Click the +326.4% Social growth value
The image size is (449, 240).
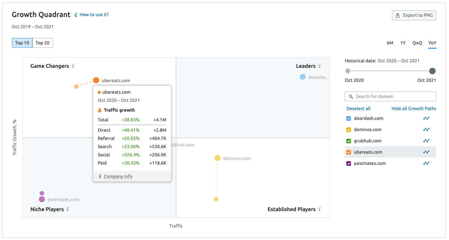pos(130,155)
